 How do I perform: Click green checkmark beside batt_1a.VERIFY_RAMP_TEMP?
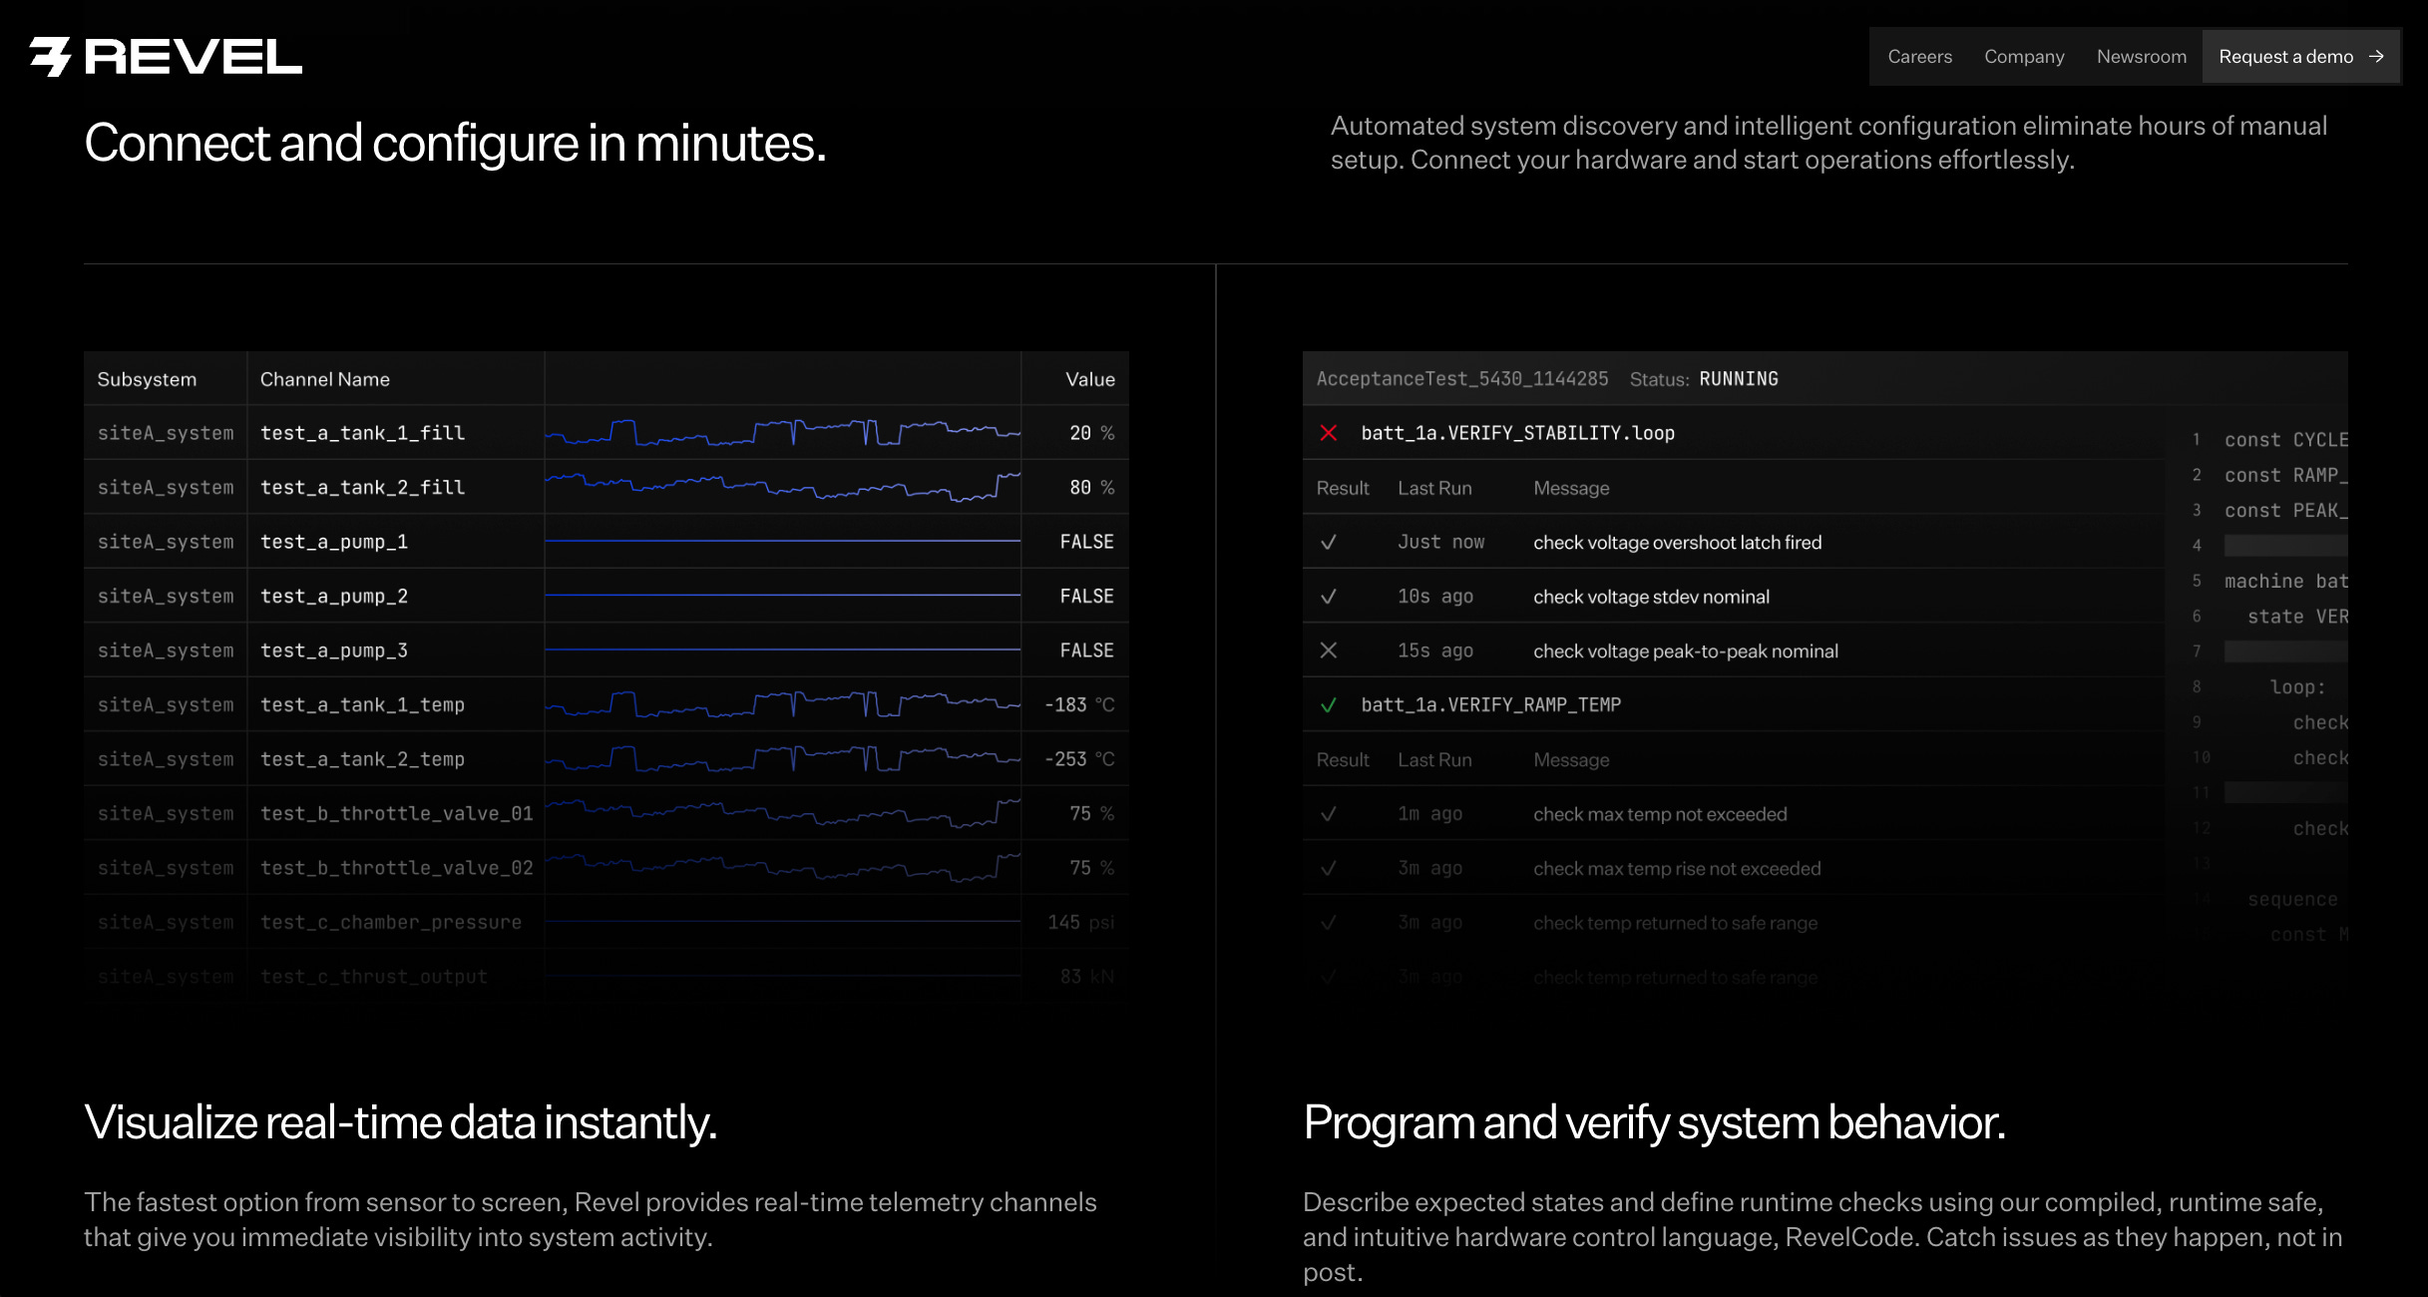(1329, 705)
